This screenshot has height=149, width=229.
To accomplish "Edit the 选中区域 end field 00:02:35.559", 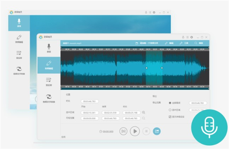I will point(110,113).
